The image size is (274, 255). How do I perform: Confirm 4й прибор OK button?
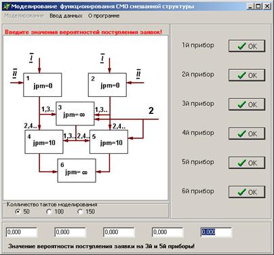pos(247,134)
